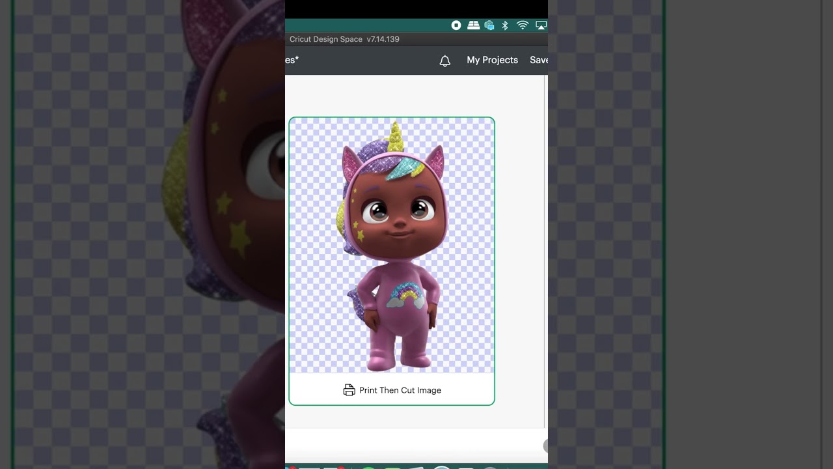The height and width of the screenshot is (469, 833).
Task: Click the screen recording stop icon in menu bar
Action: (x=456, y=25)
